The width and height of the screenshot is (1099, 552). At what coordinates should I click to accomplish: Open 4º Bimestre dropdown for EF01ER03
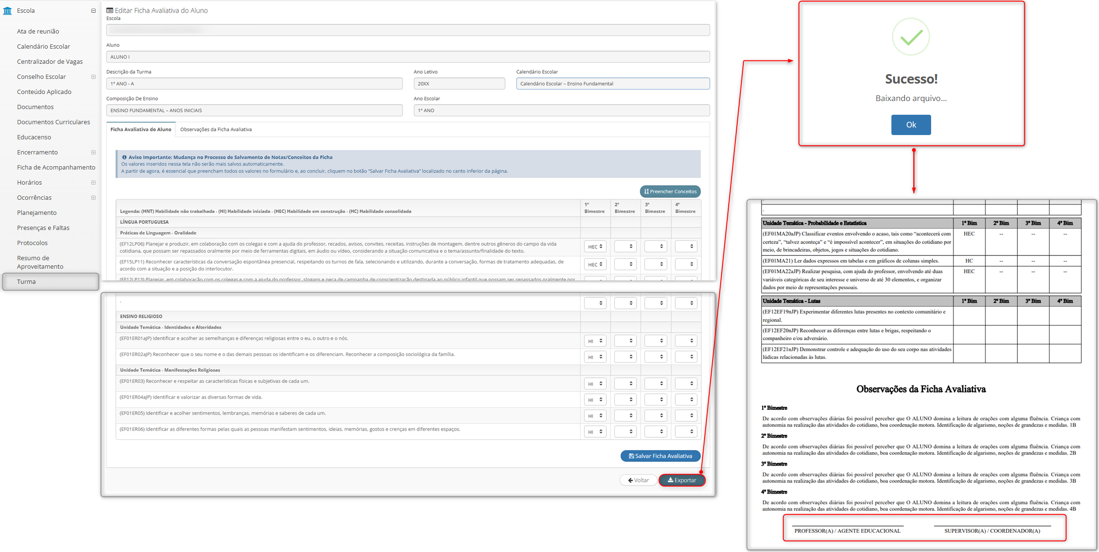pyautogui.click(x=686, y=384)
